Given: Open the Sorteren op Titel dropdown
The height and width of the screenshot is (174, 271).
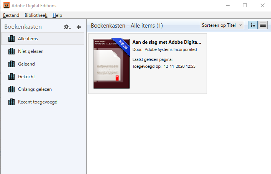Looking at the screenshot, I should point(222,25).
